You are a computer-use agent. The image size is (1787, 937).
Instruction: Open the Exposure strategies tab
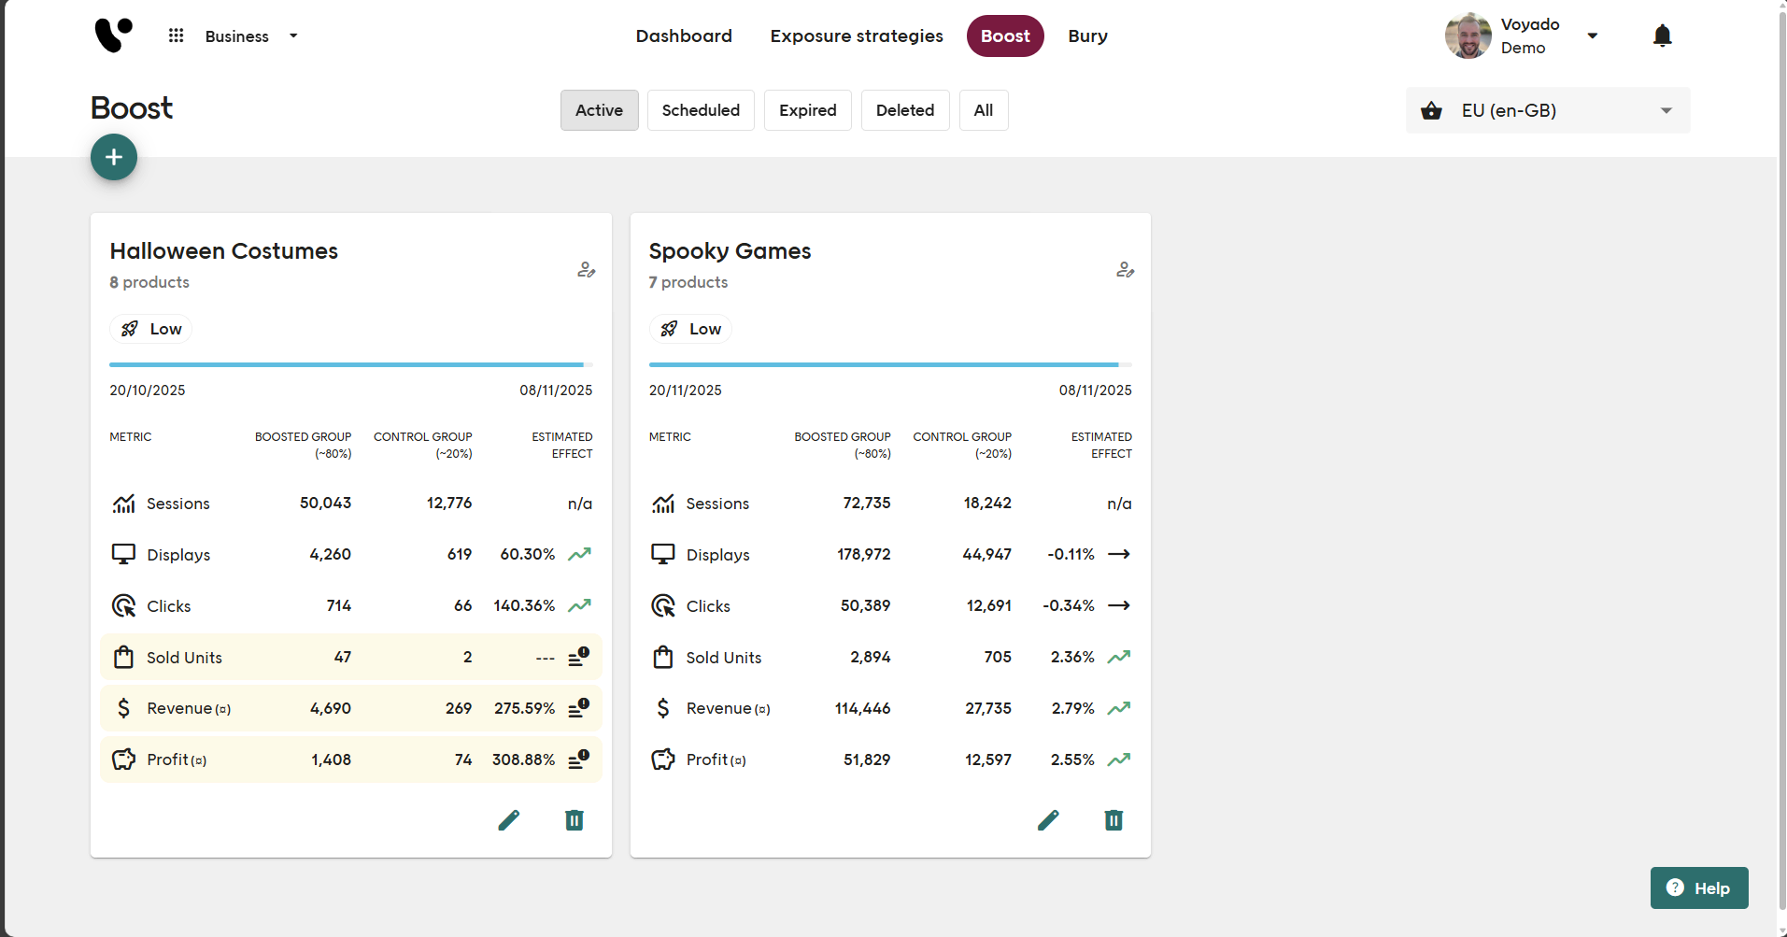tap(857, 36)
